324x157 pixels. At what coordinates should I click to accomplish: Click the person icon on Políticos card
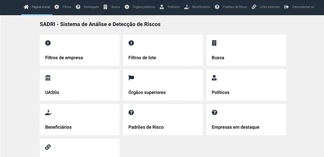pos(214,78)
